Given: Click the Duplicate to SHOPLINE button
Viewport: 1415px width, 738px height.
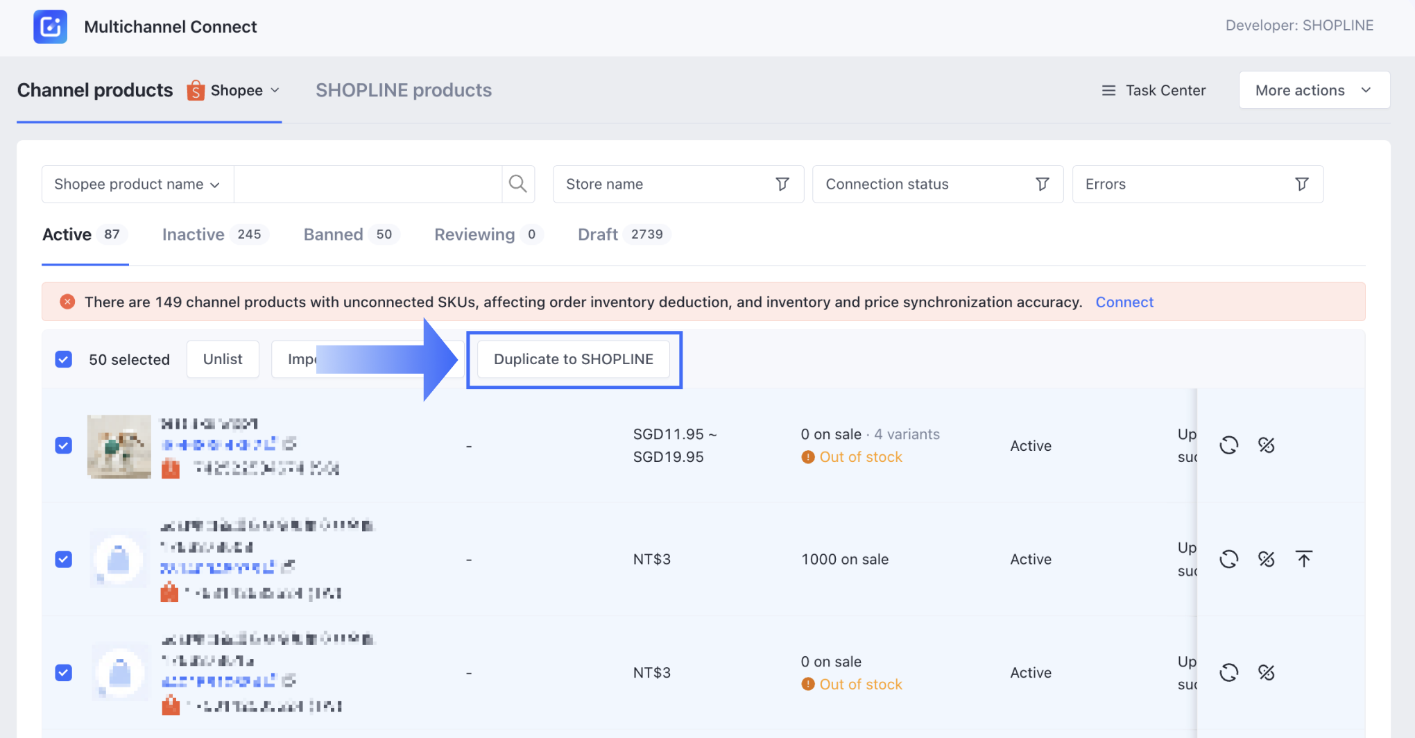Looking at the screenshot, I should click(x=573, y=359).
